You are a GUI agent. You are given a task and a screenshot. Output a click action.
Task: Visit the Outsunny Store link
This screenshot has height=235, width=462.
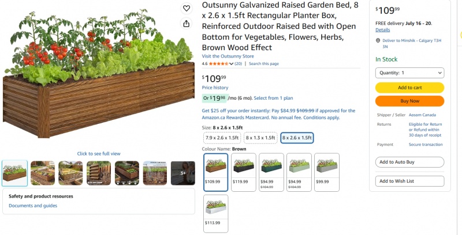228,56
